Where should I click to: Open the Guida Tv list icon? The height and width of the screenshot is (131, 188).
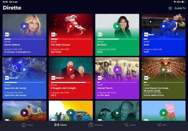tap(170, 8)
